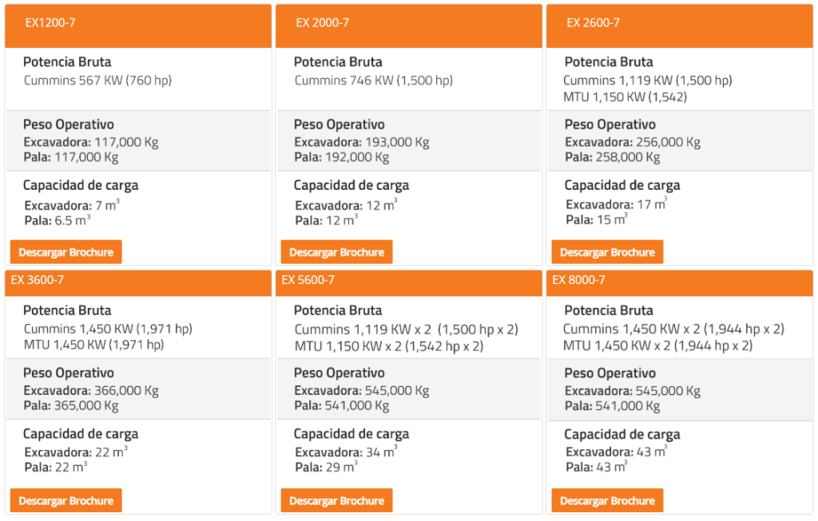Select Peso Operativo heading in EX 2000-7 card
Image resolution: width=818 pixels, height=521 pixels.
point(339,124)
